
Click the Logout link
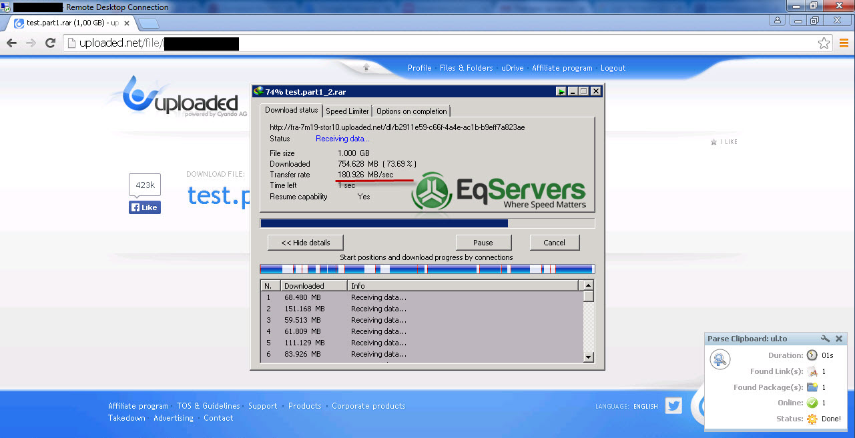613,68
